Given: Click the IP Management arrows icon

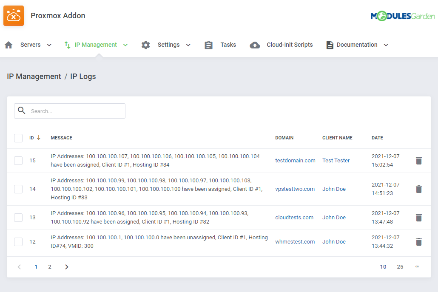Looking at the screenshot, I should click(x=67, y=45).
